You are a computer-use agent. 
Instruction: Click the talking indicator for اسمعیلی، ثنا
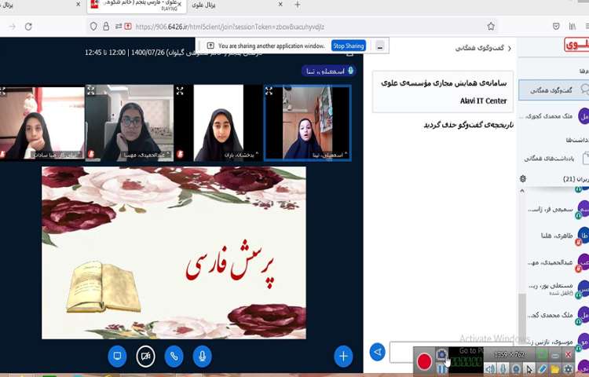pyautogui.click(x=329, y=71)
